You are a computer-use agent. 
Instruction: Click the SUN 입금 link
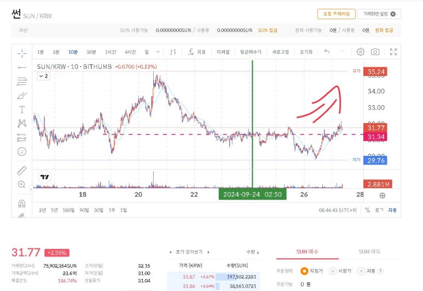pyautogui.click(x=268, y=30)
